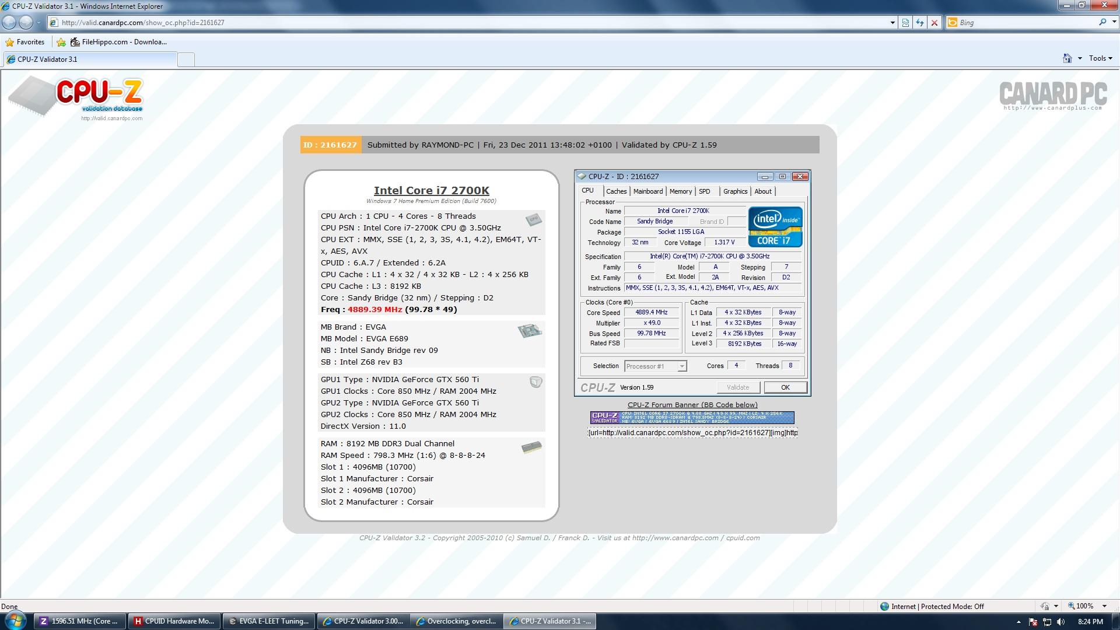Switch to the 1596.51 MHz CPU-Z taskbar item
1120x630 pixels.
click(x=79, y=621)
